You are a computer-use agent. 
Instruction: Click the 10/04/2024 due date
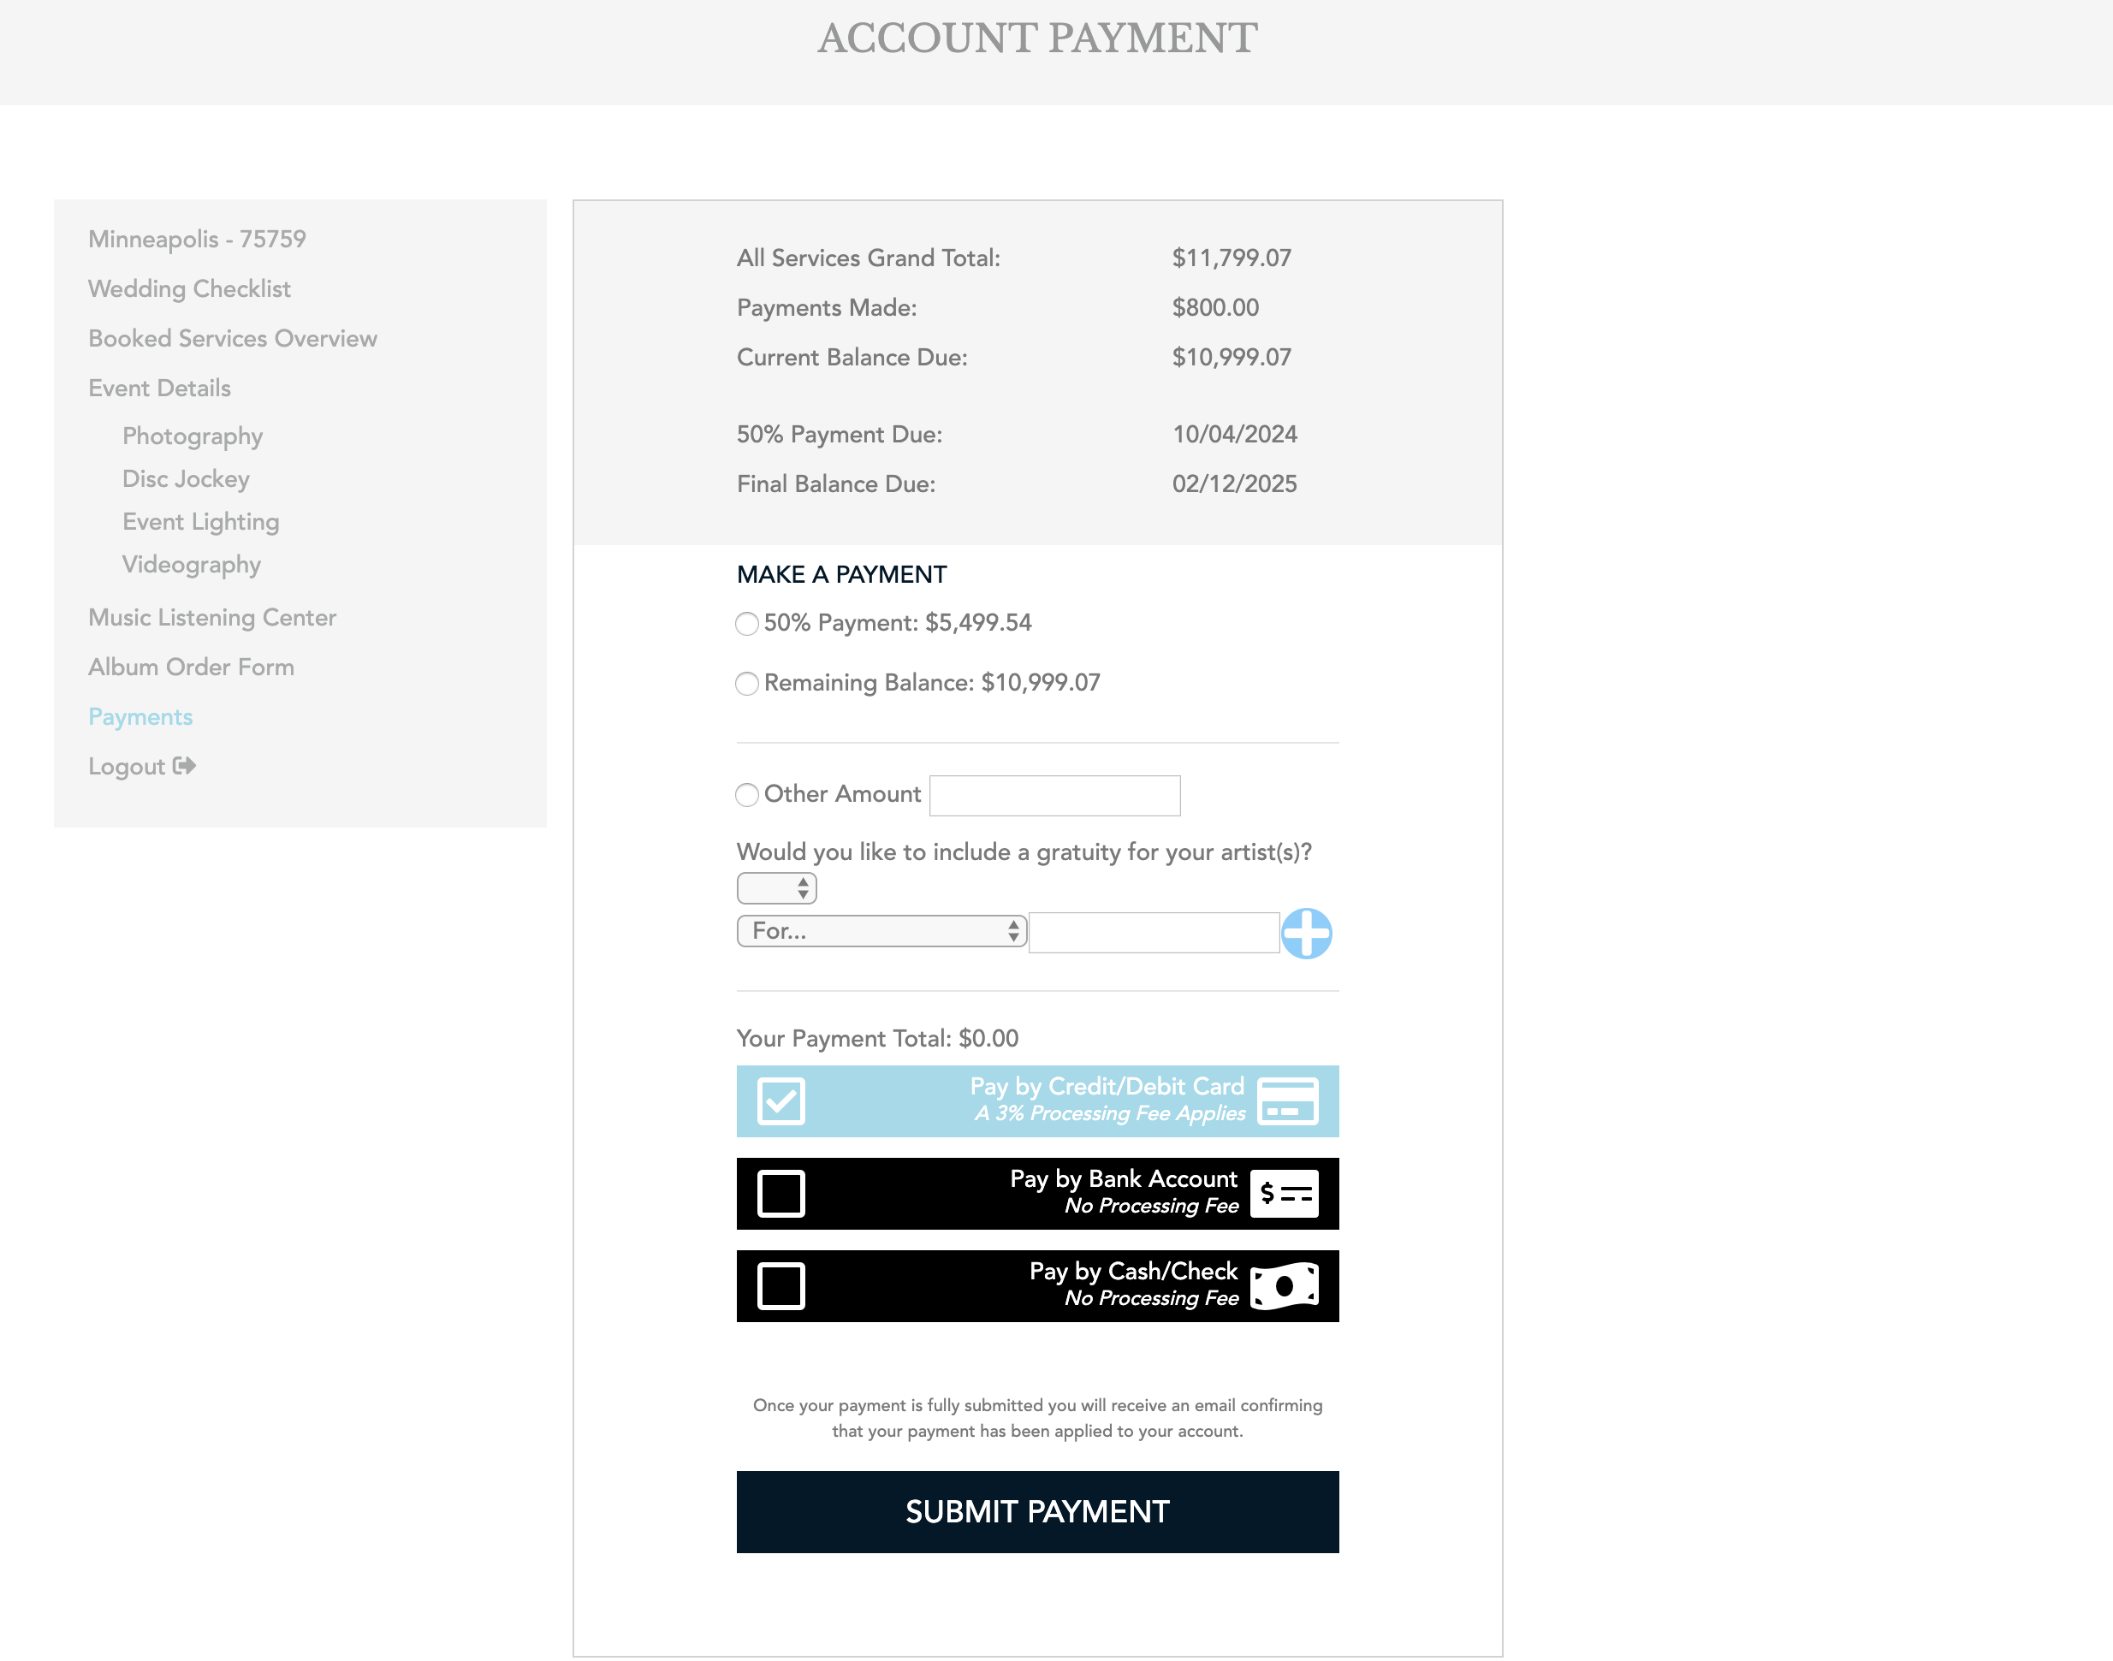click(1235, 434)
